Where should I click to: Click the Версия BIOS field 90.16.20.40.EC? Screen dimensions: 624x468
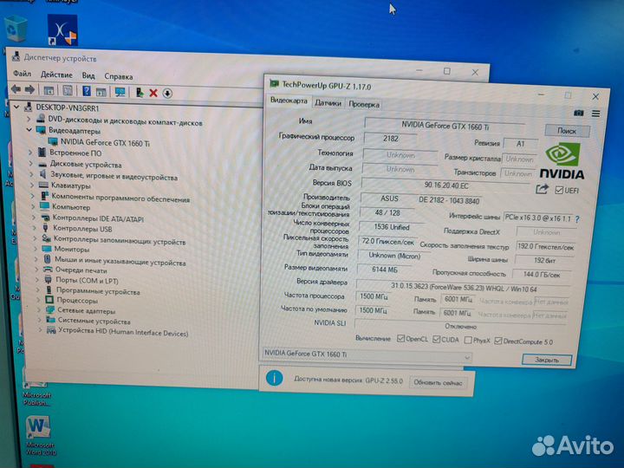[x=446, y=185]
